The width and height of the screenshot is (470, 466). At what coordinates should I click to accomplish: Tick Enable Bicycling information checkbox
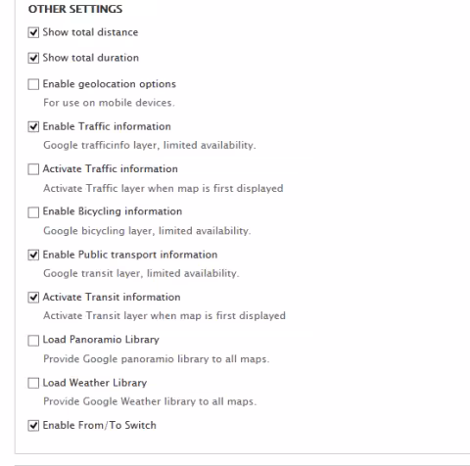click(33, 212)
